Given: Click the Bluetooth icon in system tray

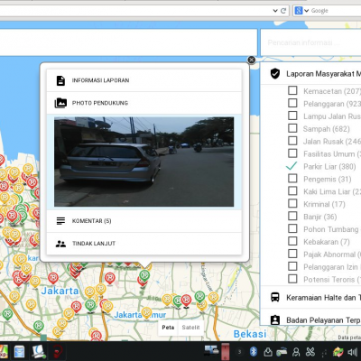Looking at the screenshot, I should (x=254, y=351).
